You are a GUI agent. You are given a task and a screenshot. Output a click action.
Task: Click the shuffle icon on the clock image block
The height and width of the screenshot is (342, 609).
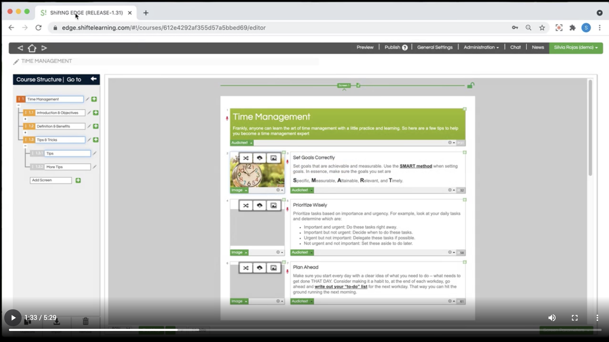pos(246,158)
